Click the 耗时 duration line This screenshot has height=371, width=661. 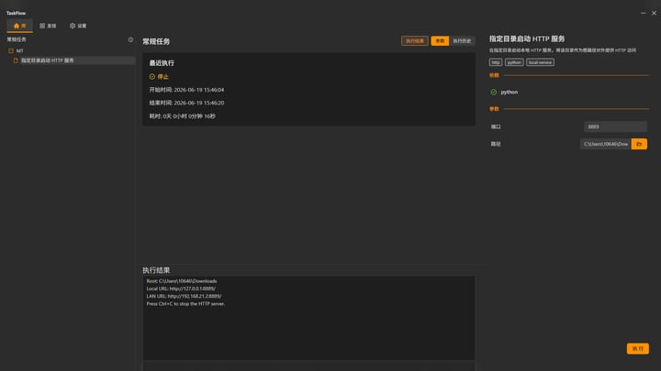182,116
